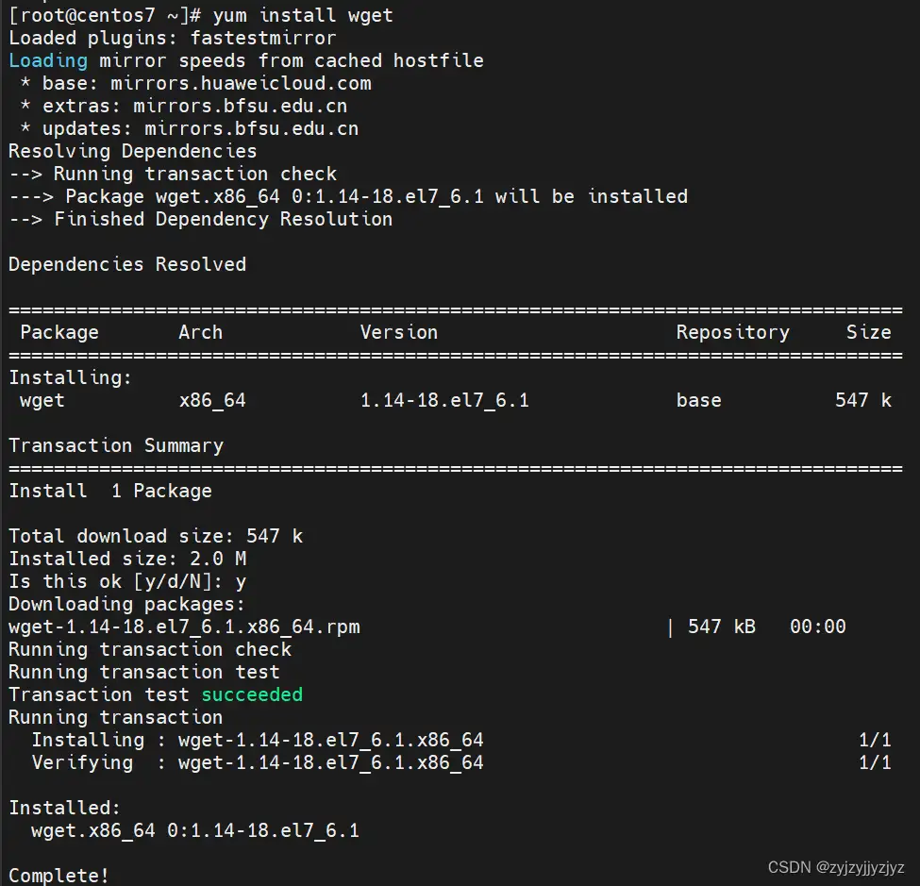Click the 'Install 1 Package' line
Viewport: 920px width, 886px height.
pos(110,491)
